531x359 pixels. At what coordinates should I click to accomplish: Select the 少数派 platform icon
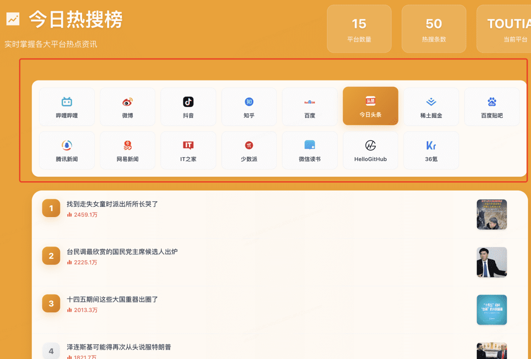tap(249, 145)
